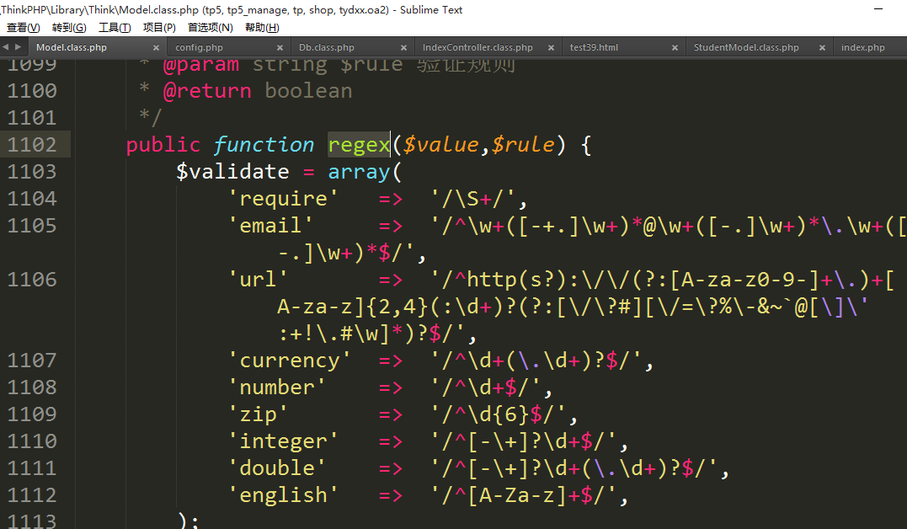Click the '/^[-\+]?\d+$/' integer pattern
This screenshot has height=529, width=907.
click(x=524, y=441)
